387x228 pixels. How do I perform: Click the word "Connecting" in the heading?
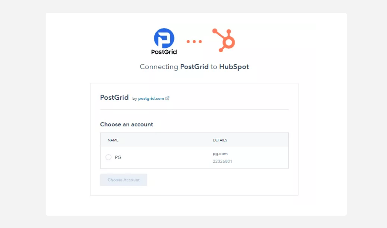coord(159,67)
